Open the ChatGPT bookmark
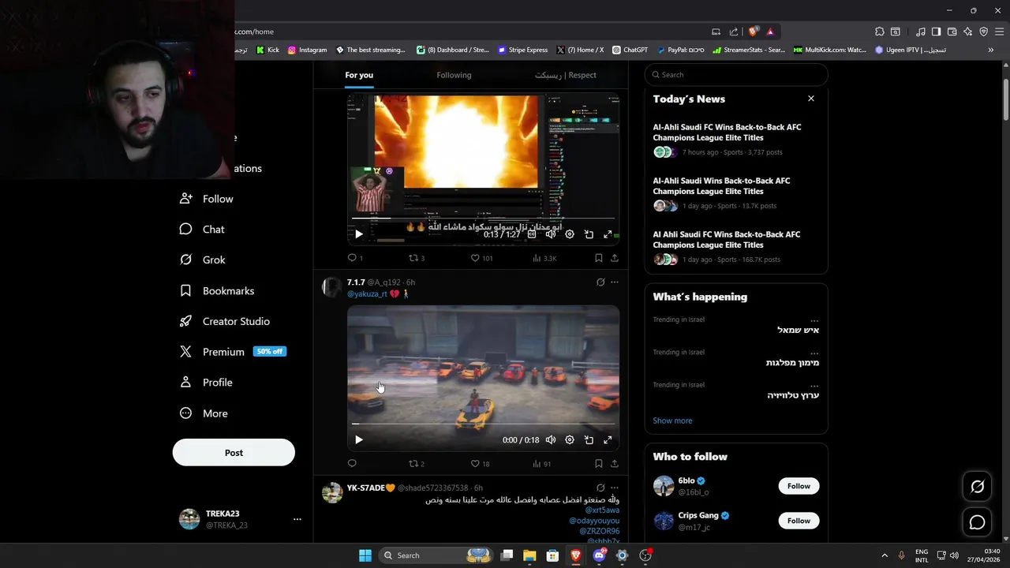This screenshot has height=568, width=1010. coord(630,50)
